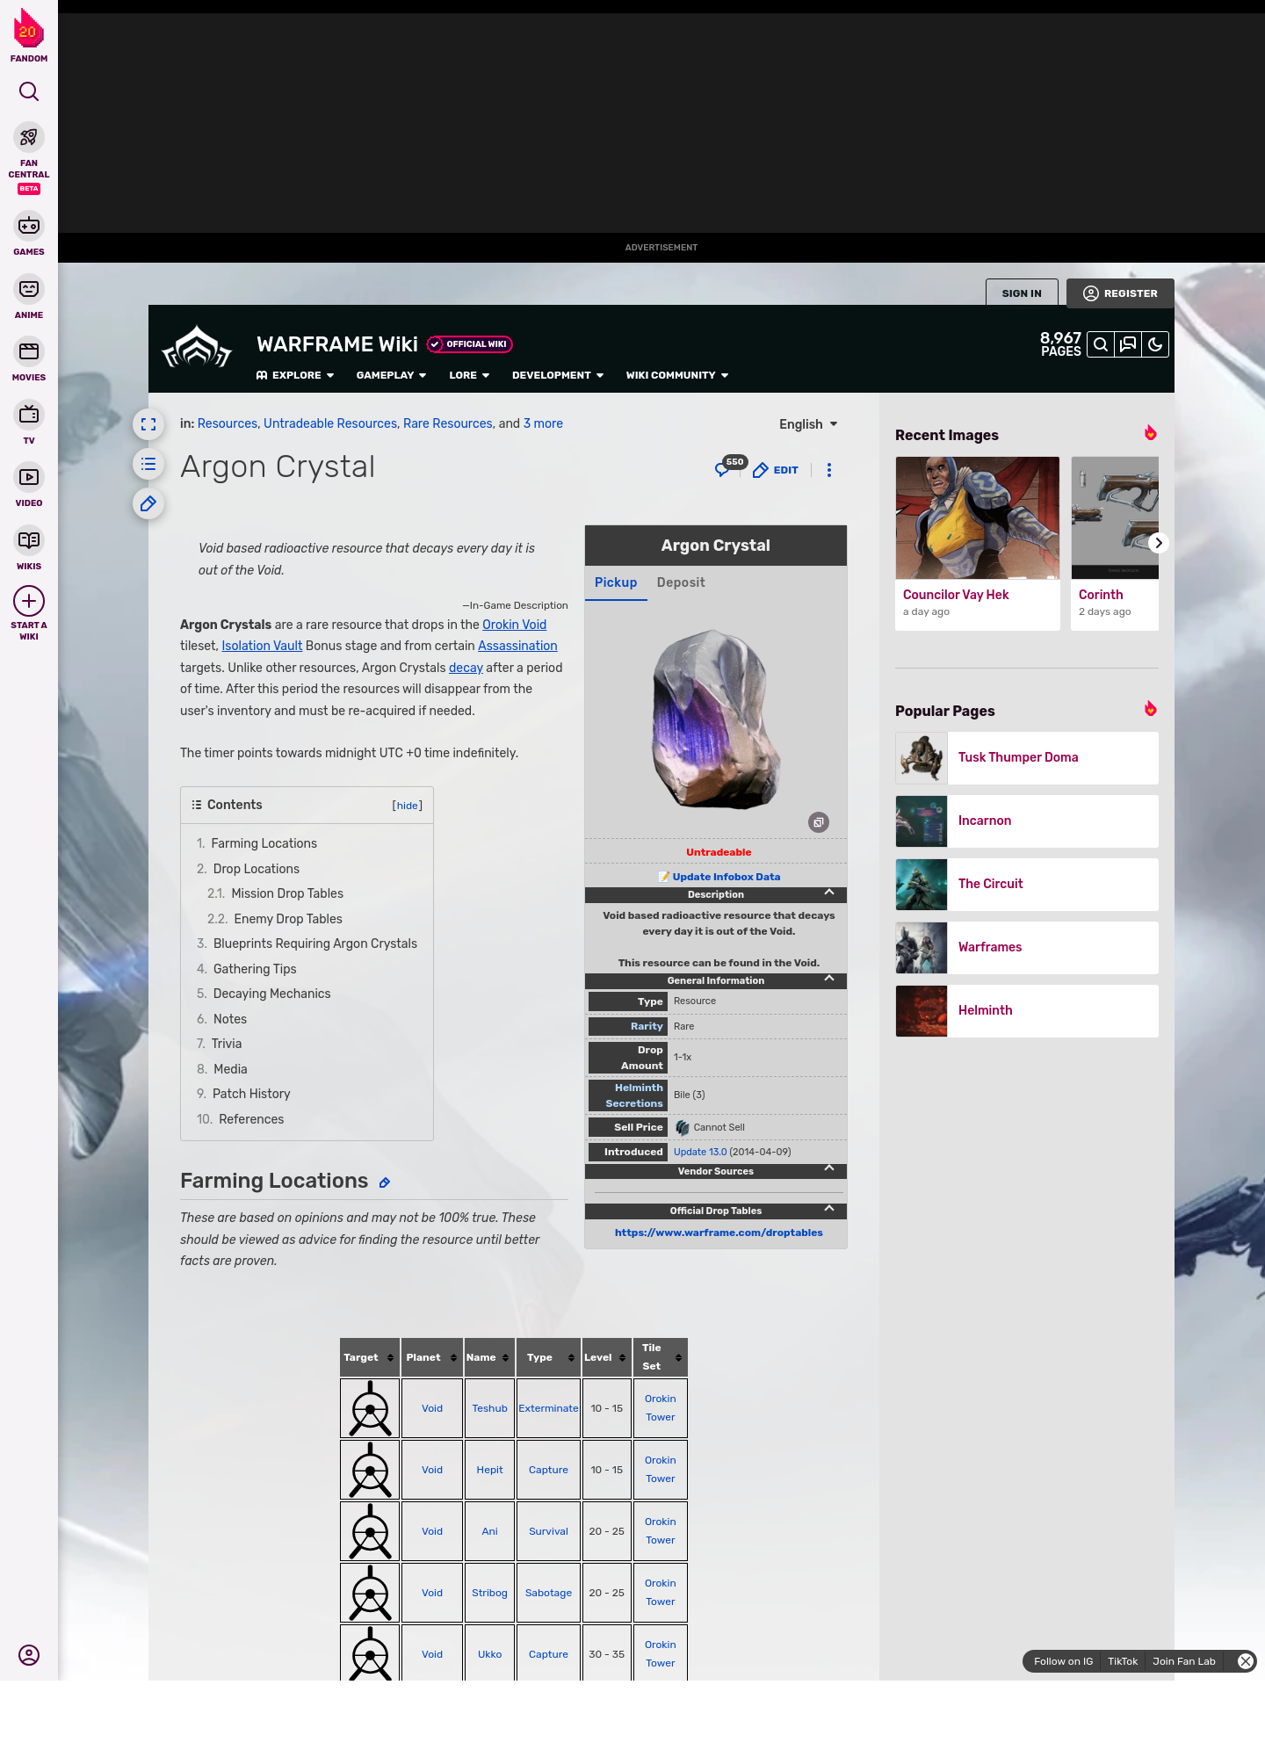The height and width of the screenshot is (1757, 1265).
Task: Advance the Recent Images carousel arrow
Action: pos(1159,543)
